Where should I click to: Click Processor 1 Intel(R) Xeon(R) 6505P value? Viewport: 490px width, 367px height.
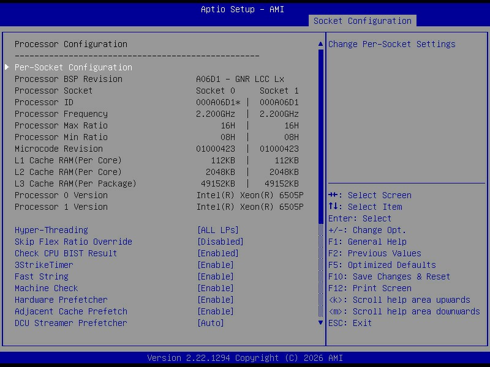(x=250, y=207)
